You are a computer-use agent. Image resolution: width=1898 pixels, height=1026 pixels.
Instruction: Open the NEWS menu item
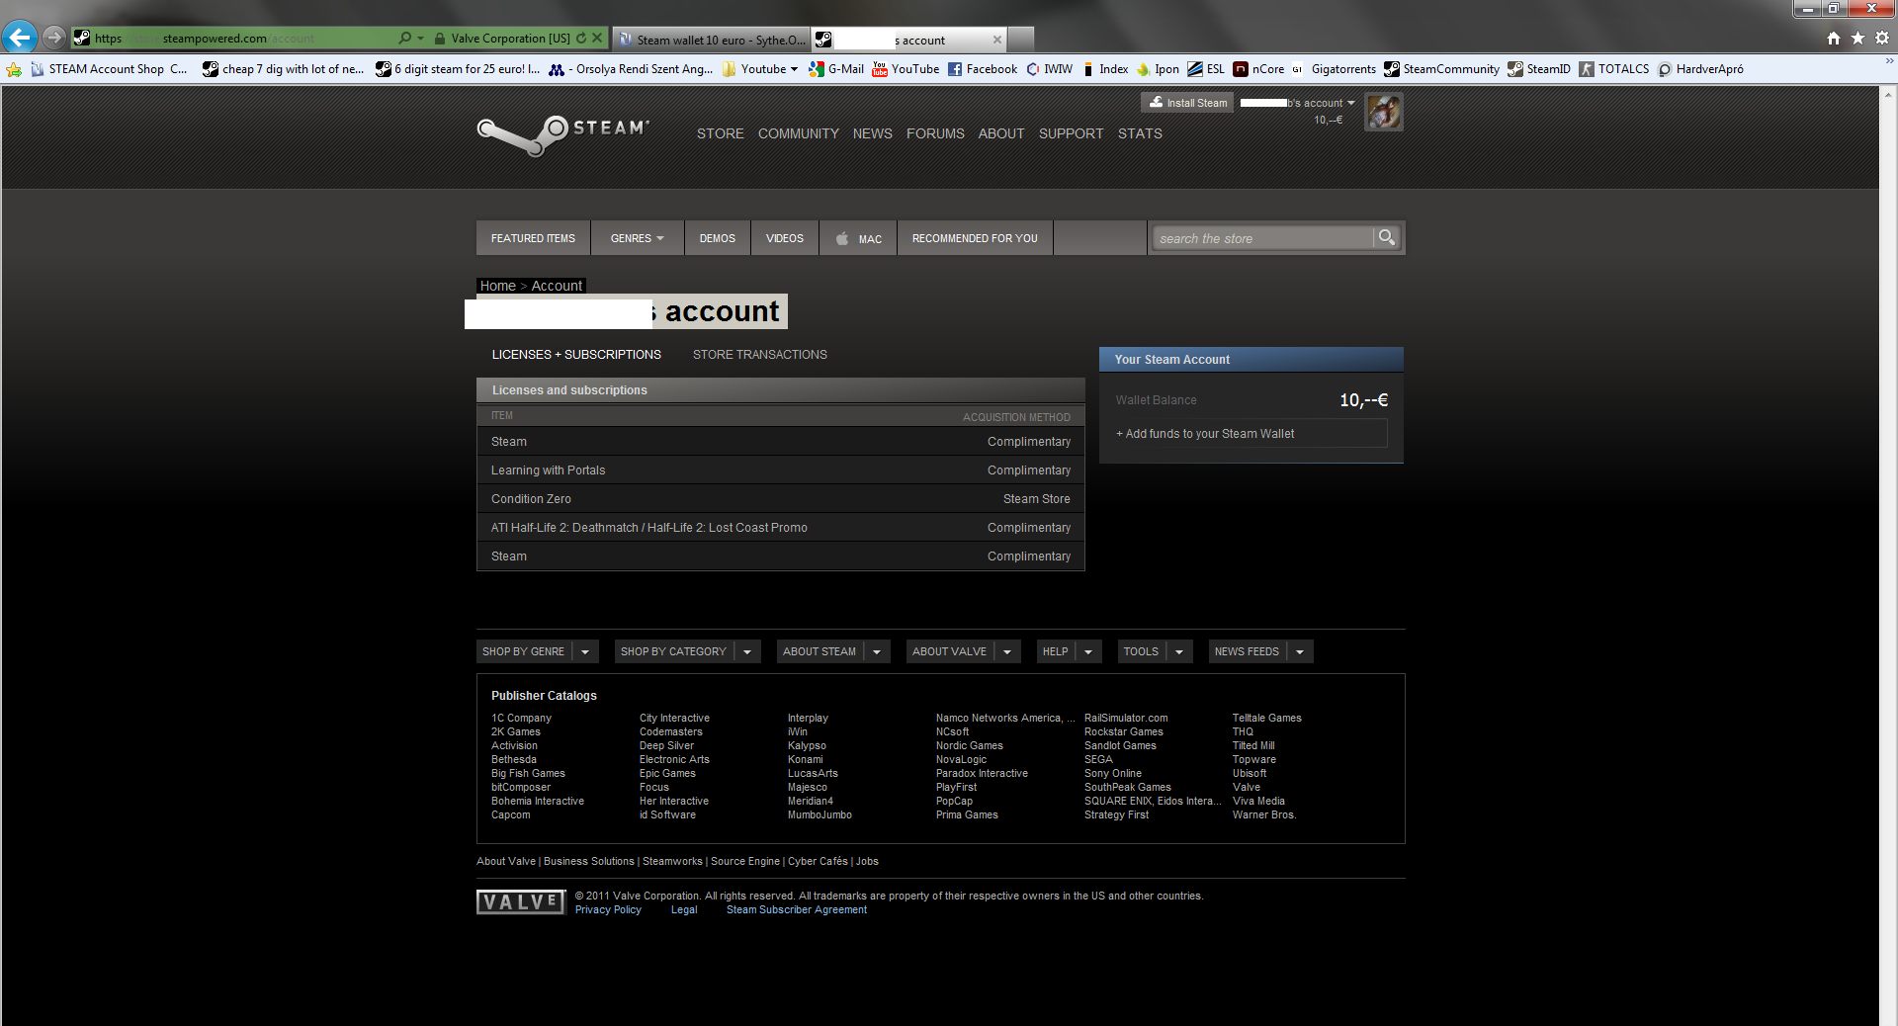pyautogui.click(x=872, y=133)
